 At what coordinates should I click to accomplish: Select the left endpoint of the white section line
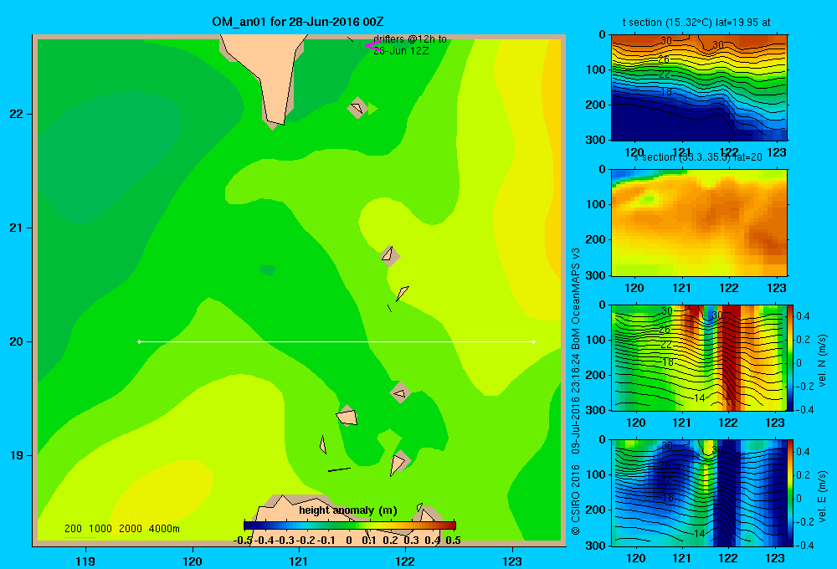(x=139, y=341)
